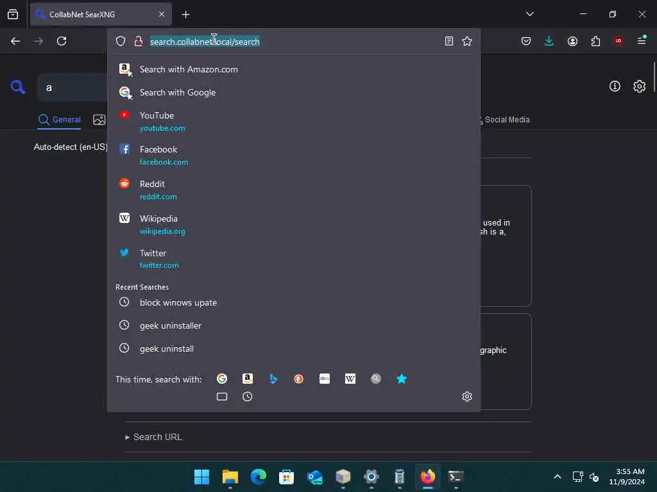Click the taskbar clock showing 3:55 AM

click(626, 477)
